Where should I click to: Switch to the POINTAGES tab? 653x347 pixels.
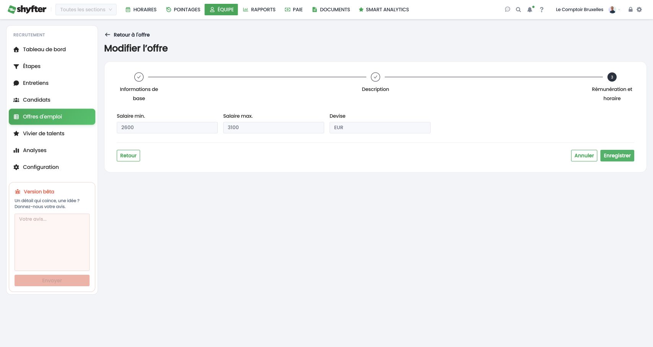(183, 10)
